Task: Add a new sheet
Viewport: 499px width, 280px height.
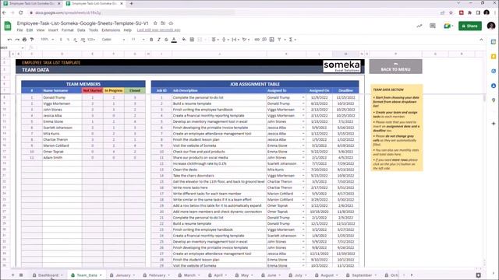Action: [x=12, y=275]
